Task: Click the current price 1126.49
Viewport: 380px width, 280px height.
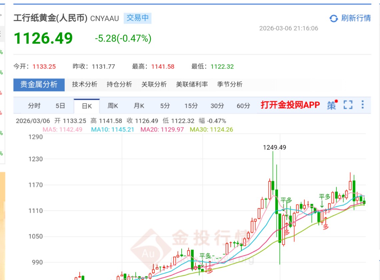Action: (x=43, y=38)
